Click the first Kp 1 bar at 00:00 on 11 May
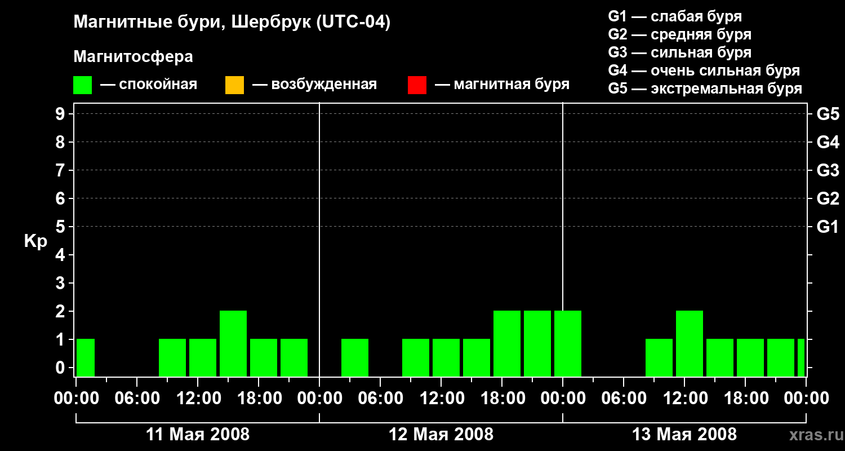Viewport: 845px width, 451px height. pos(86,357)
